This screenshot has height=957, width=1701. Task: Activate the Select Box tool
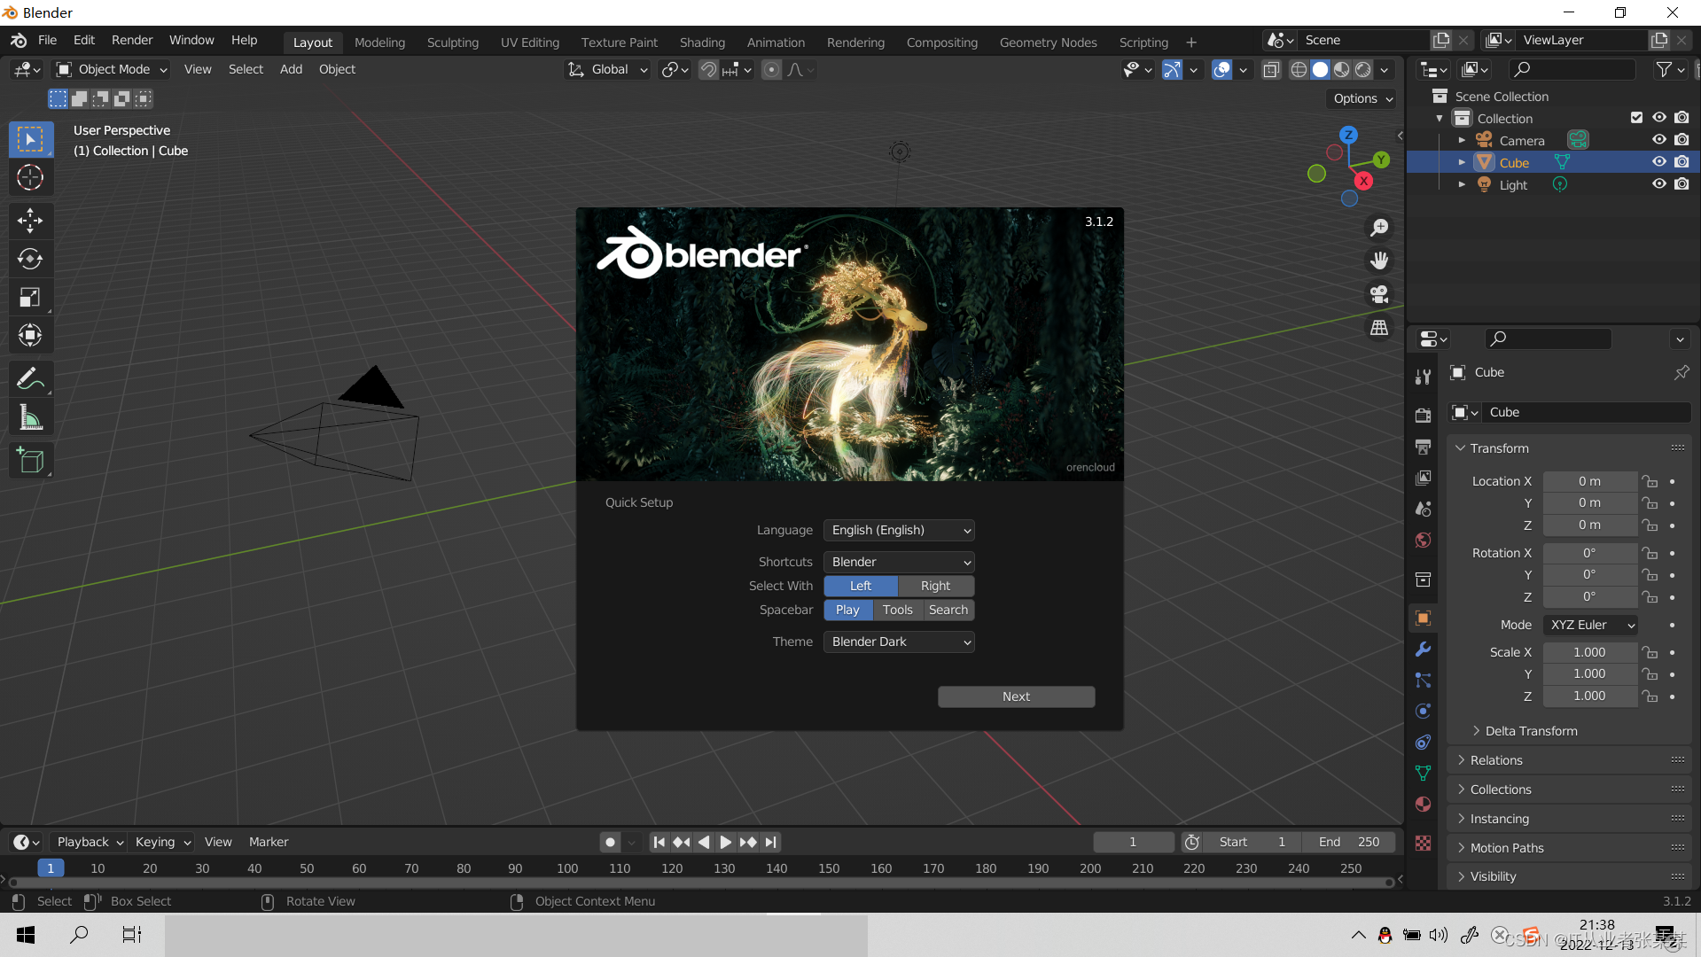[x=30, y=140]
